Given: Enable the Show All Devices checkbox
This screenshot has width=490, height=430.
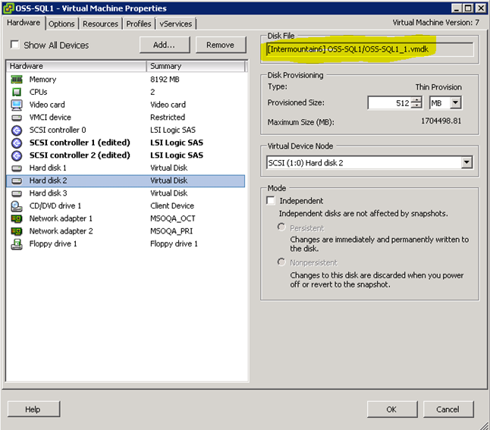Looking at the screenshot, I should (15, 46).
